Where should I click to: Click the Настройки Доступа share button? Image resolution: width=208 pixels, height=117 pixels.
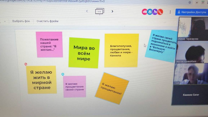191,12
